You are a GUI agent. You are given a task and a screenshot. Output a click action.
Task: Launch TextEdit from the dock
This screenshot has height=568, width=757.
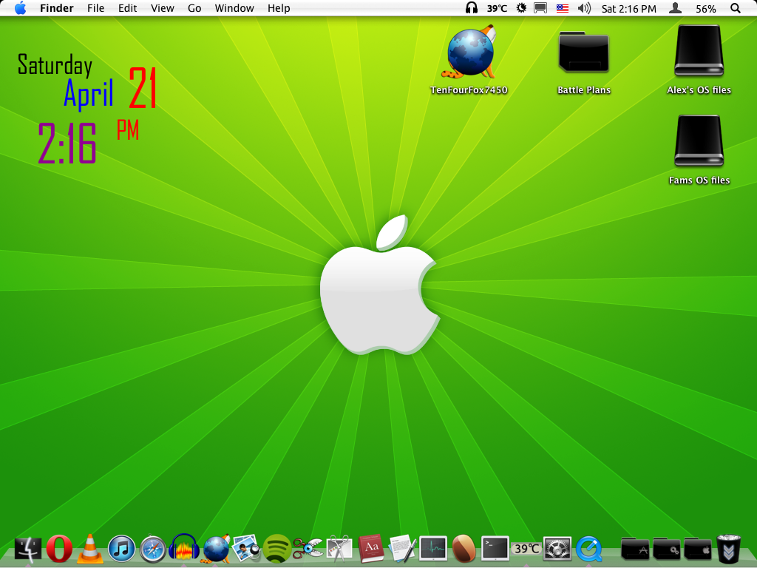coord(402,549)
